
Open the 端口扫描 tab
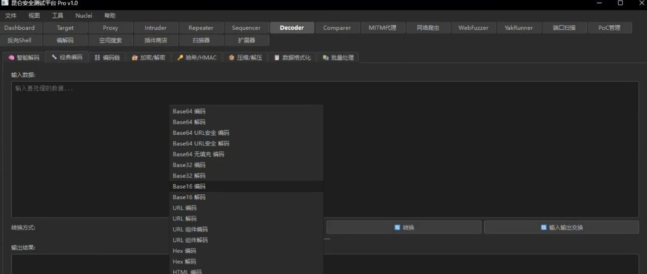[564, 28]
